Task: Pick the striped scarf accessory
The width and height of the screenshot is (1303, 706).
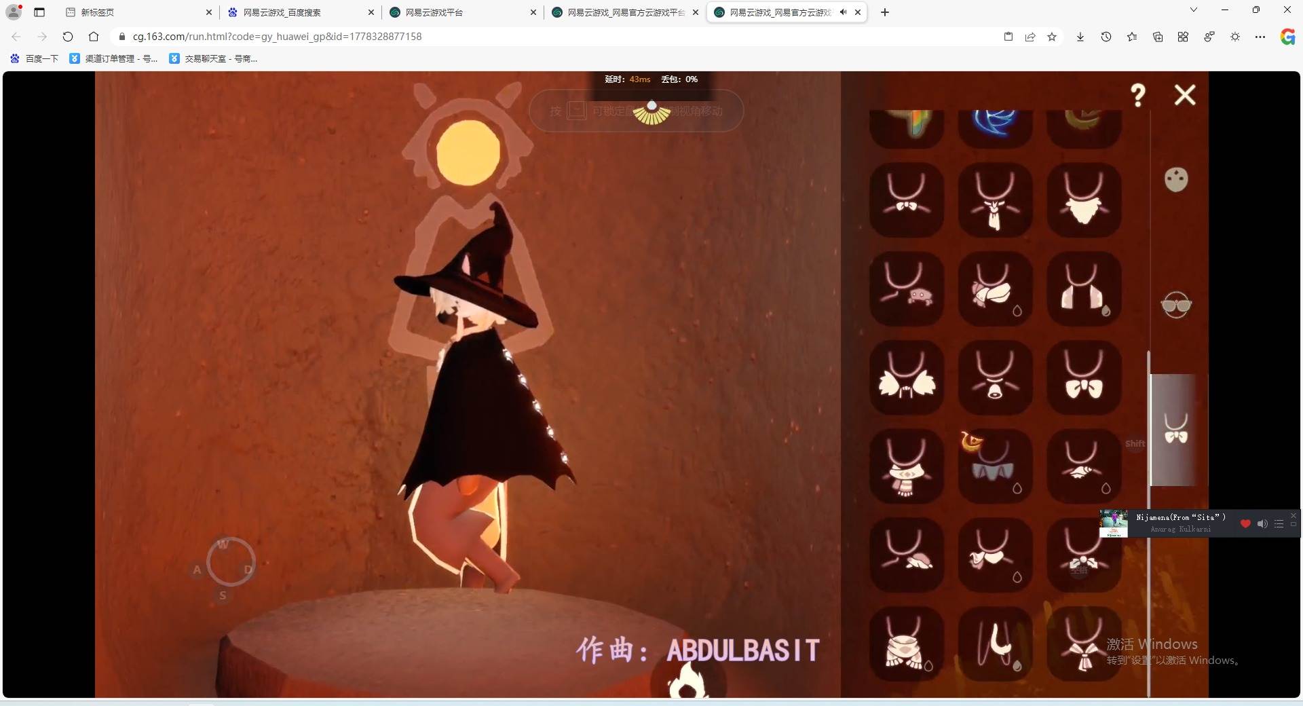Action: 907,466
